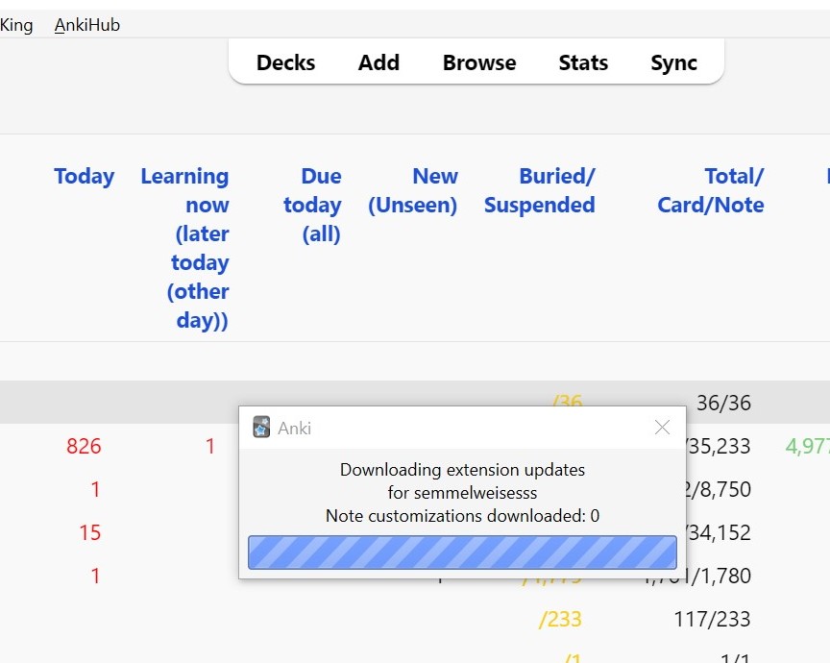Click the 117/233 total value

tap(712, 619)
